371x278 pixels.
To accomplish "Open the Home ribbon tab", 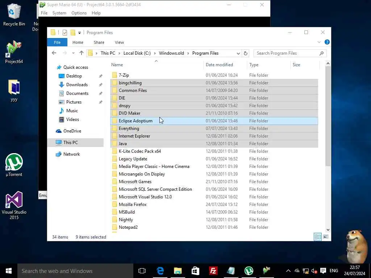I will click(78, 42).
